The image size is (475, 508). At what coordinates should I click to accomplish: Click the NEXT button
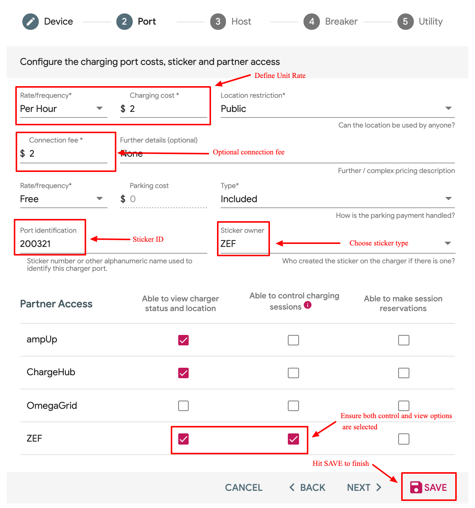coord(364,487)
